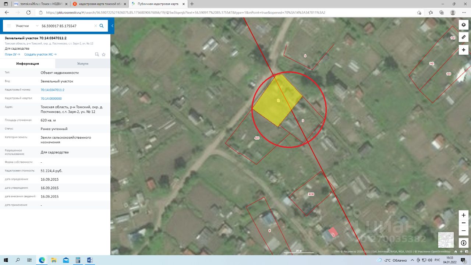Open the map layers panel
The image size is (471, 265).
point(463,25)
